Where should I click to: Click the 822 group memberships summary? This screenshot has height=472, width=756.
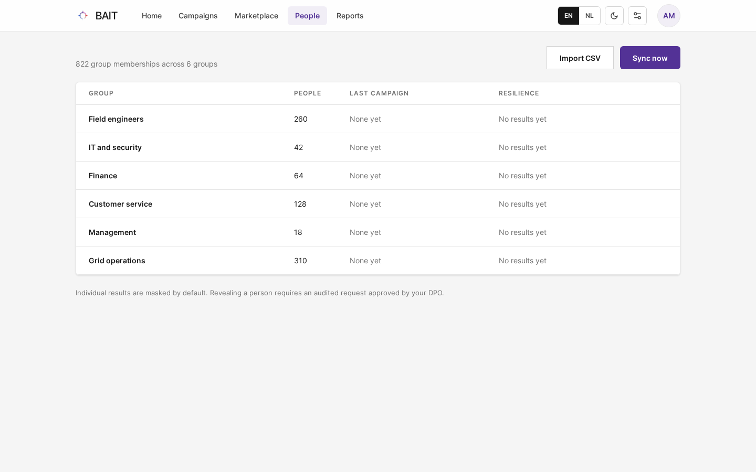point(146,64)
